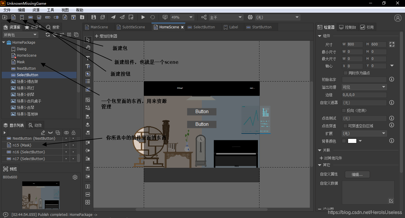Select the list tool in the side toolbar

tap(88, 81)
